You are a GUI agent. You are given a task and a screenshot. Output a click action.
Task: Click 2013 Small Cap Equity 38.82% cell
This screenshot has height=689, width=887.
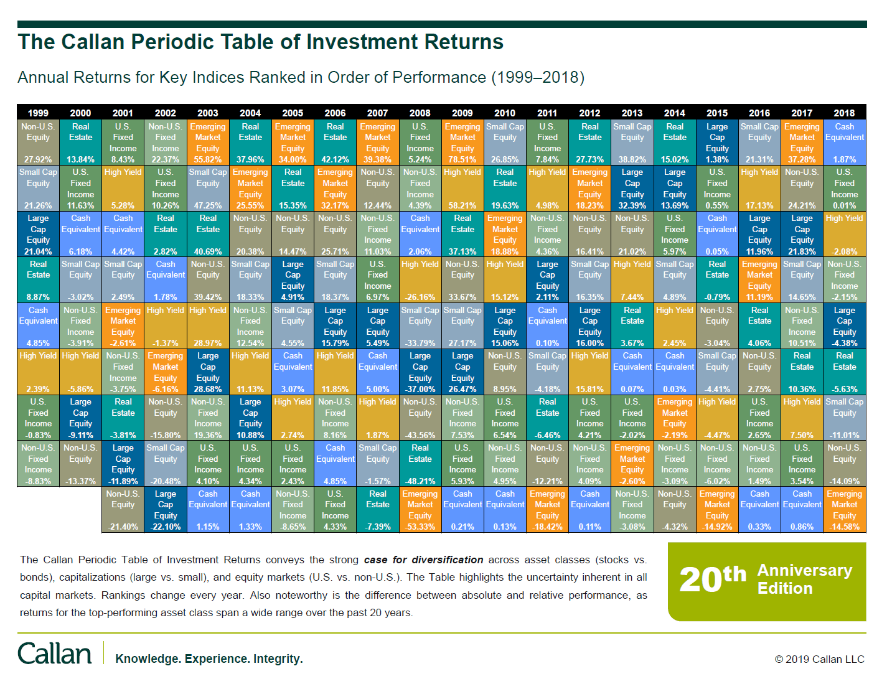[632, 143]
